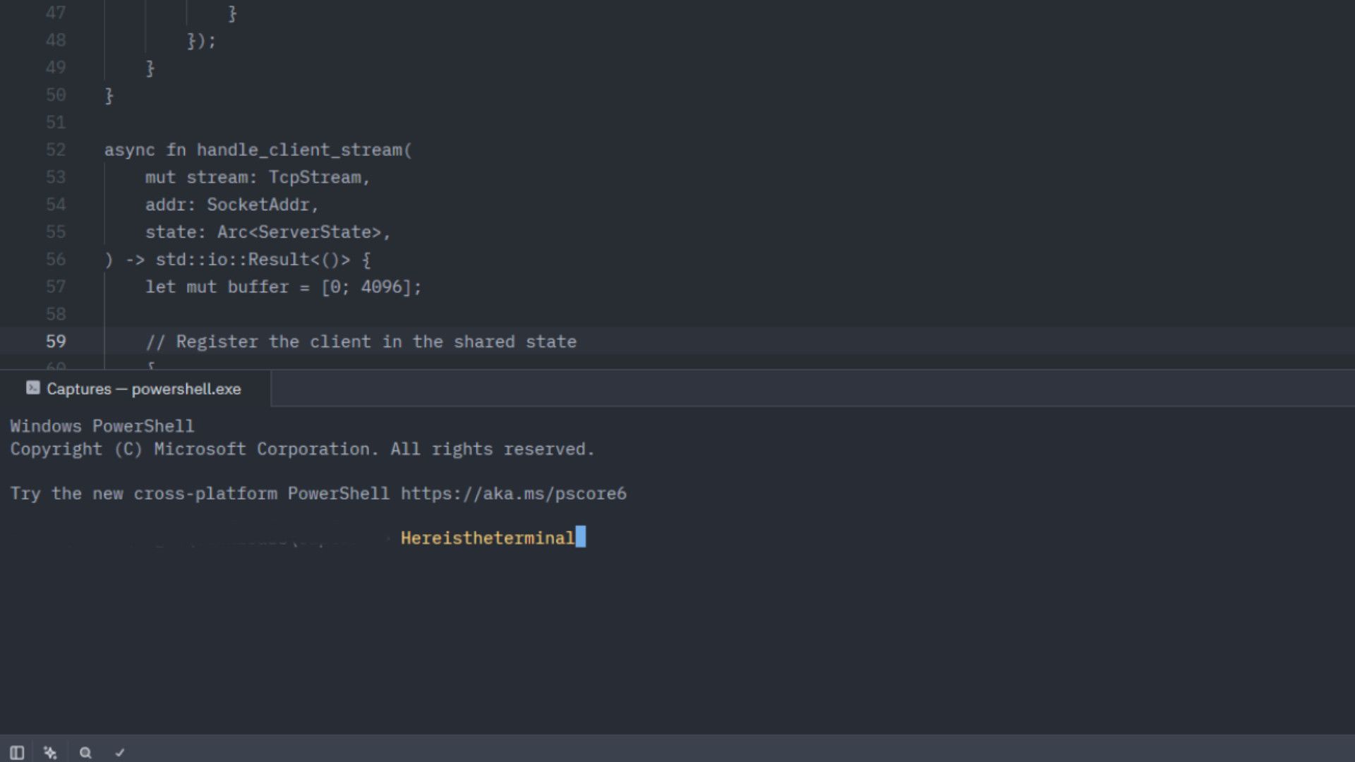
Task: Click 'addr: SocketAddr,' parameter
Action: point(232,205)
